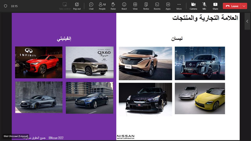Viewport: 251px width, 141px height.
Task: Open the More actions menu
Action: point(179,6)
